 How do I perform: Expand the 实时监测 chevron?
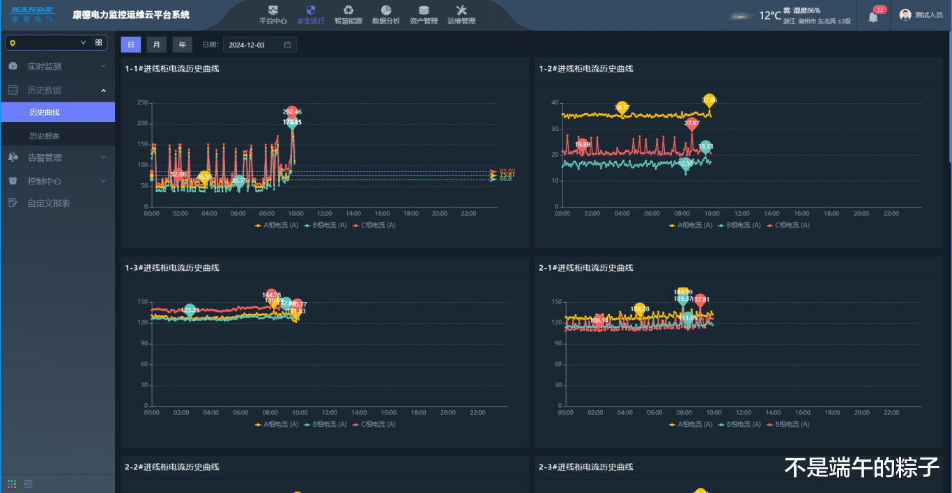[x=103, y=66]
